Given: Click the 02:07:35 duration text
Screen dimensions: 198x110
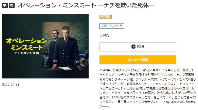Looking at the screenshot, I should pos(12,85).
